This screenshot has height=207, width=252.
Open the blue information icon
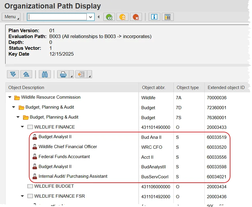(x=154, y=17)
